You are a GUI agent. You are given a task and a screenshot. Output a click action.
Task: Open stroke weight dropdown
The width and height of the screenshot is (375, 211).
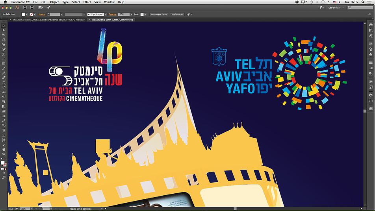click(x=62, y=15)
